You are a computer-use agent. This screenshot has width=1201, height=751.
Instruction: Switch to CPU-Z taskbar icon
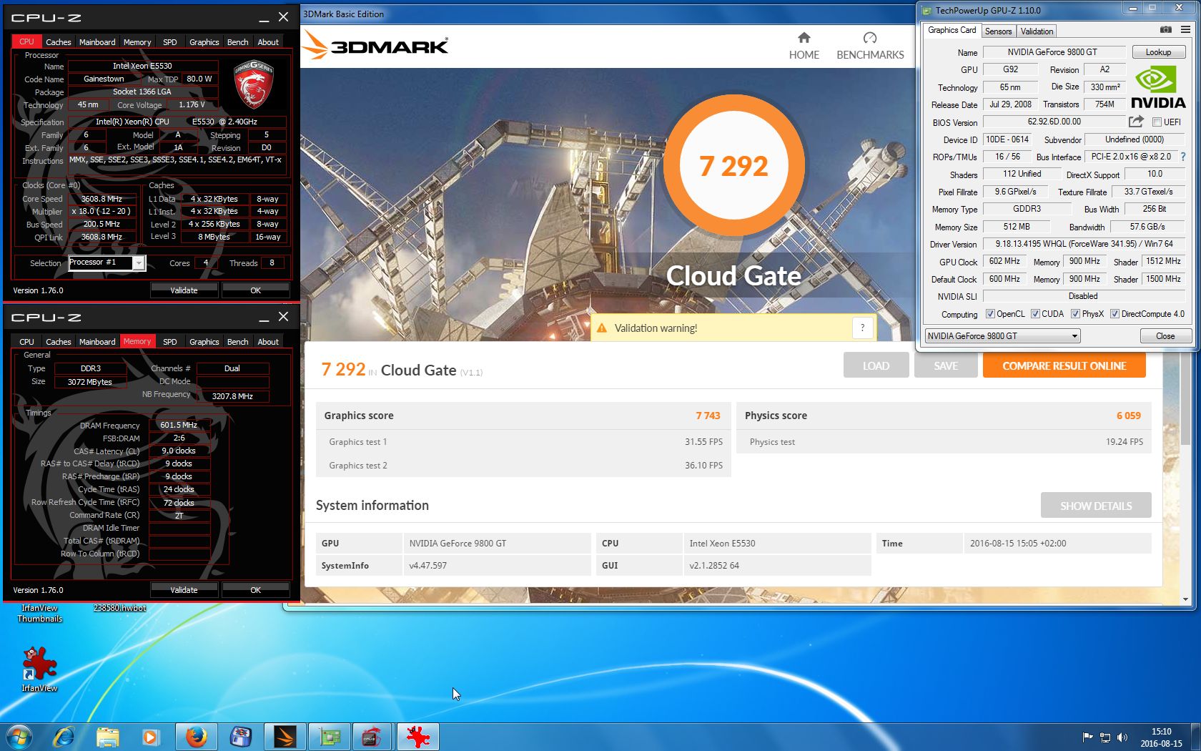pyautogui.click(x=370, y=737)
